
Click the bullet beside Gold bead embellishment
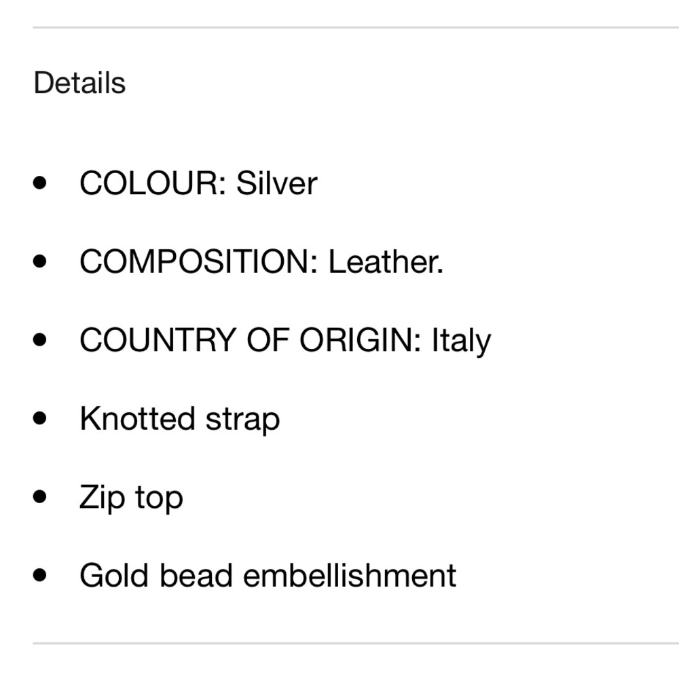[x=41, y=575]
